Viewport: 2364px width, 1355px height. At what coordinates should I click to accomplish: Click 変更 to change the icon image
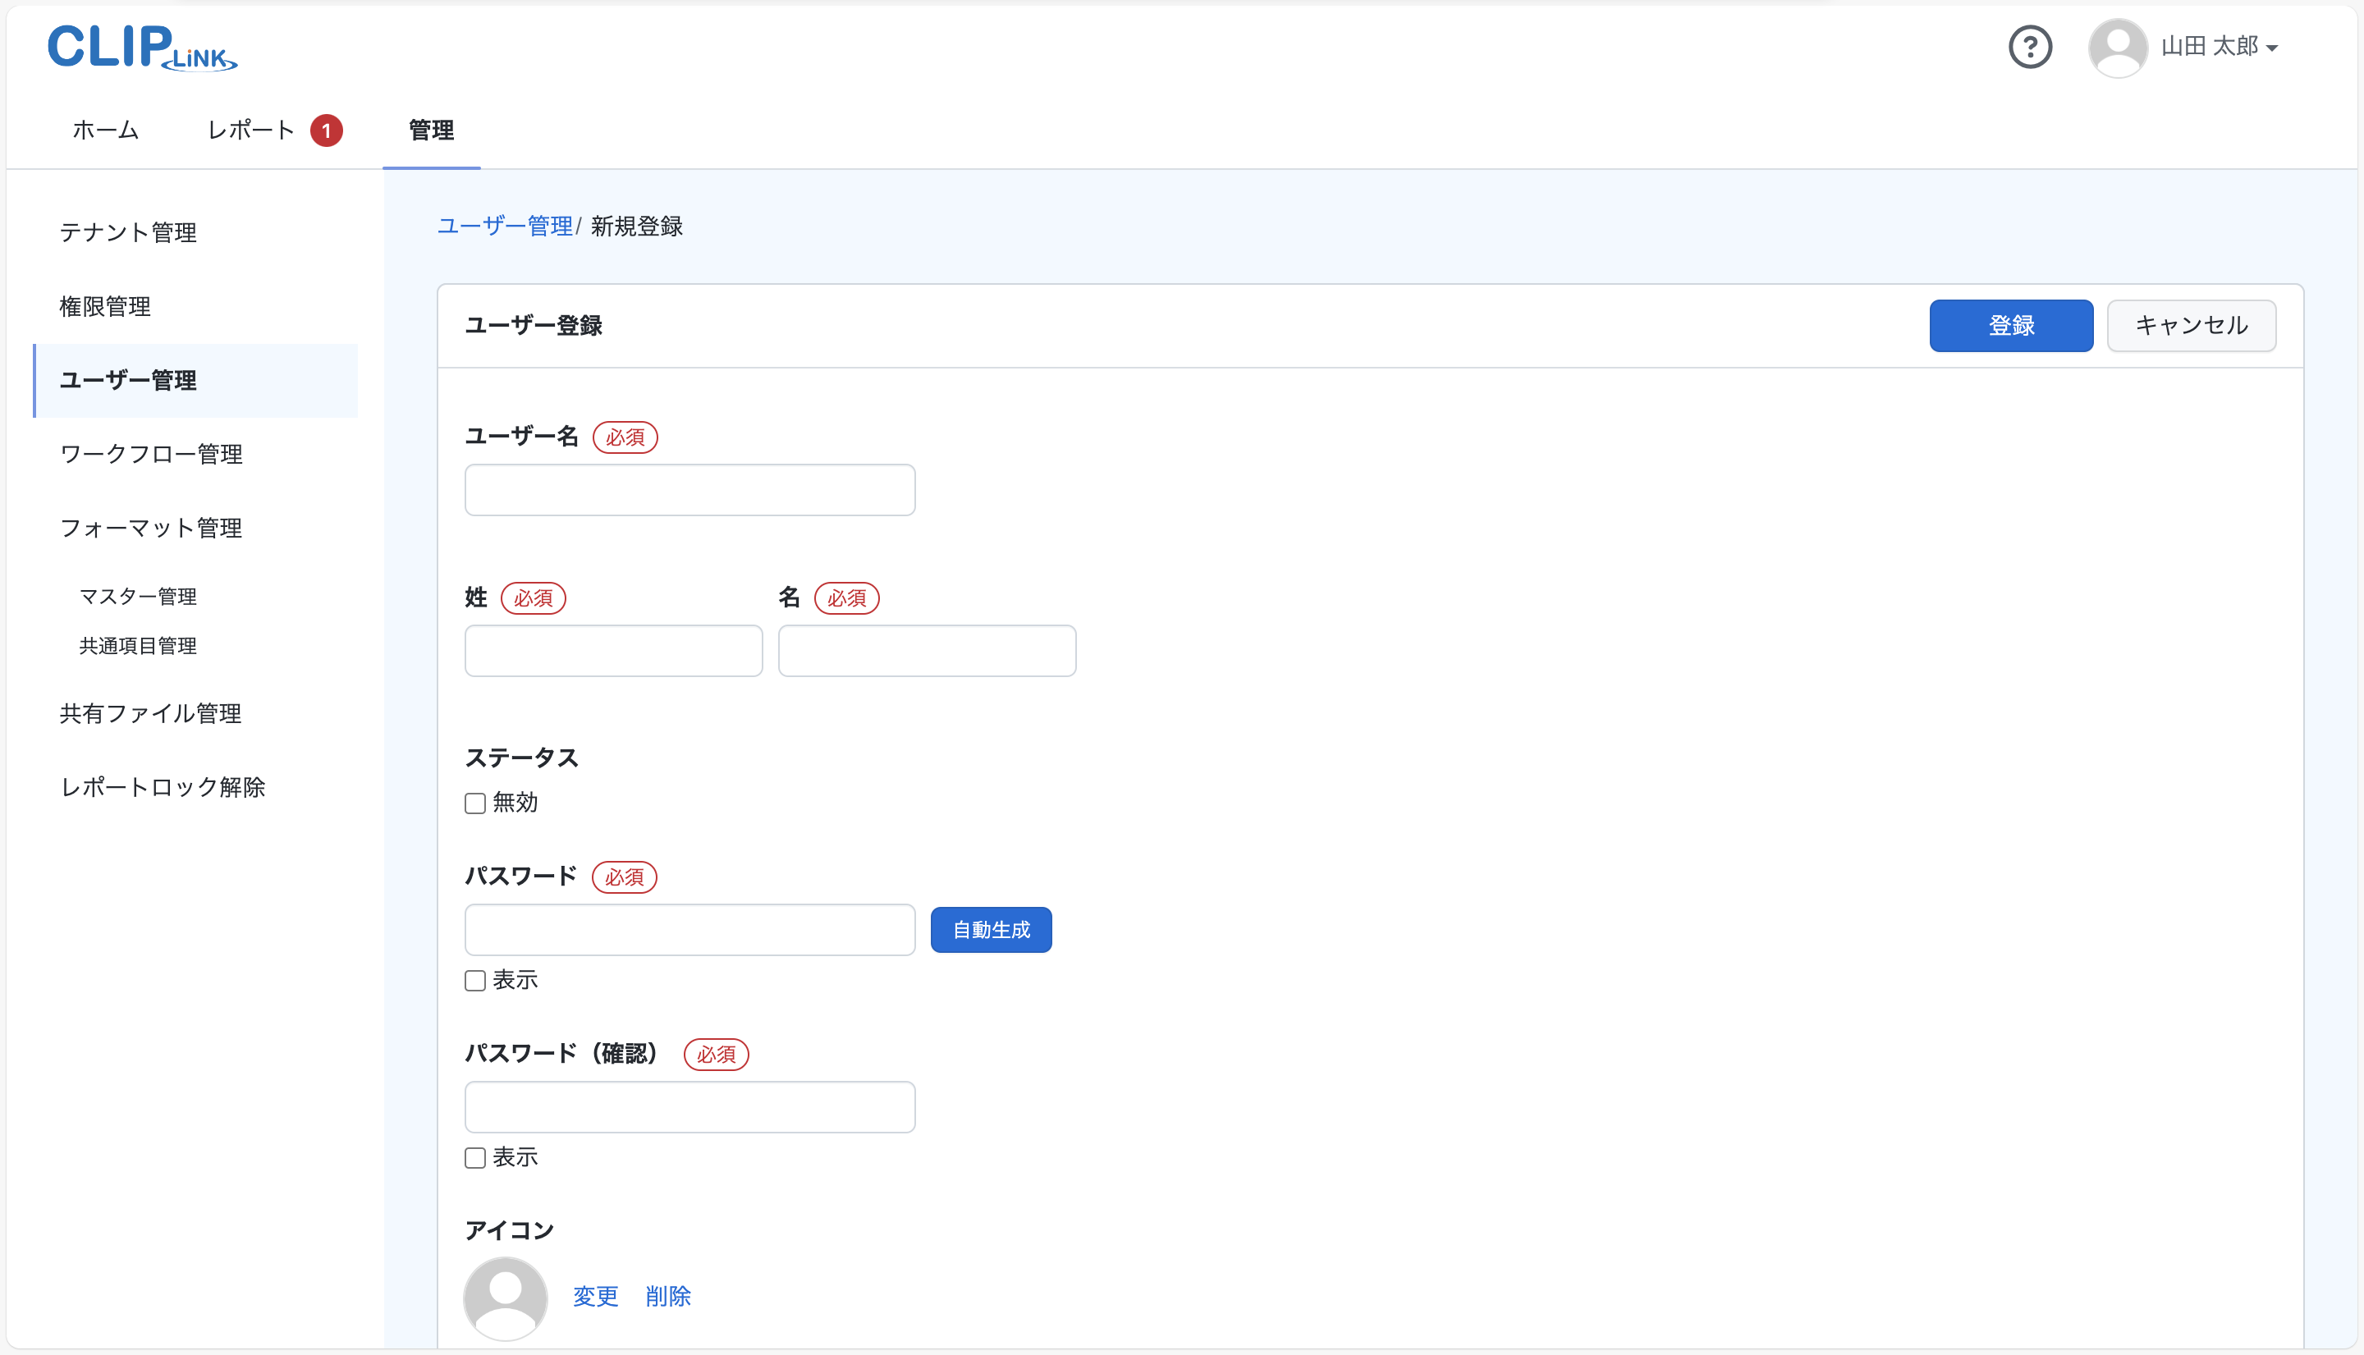[x=595, y=1297]
